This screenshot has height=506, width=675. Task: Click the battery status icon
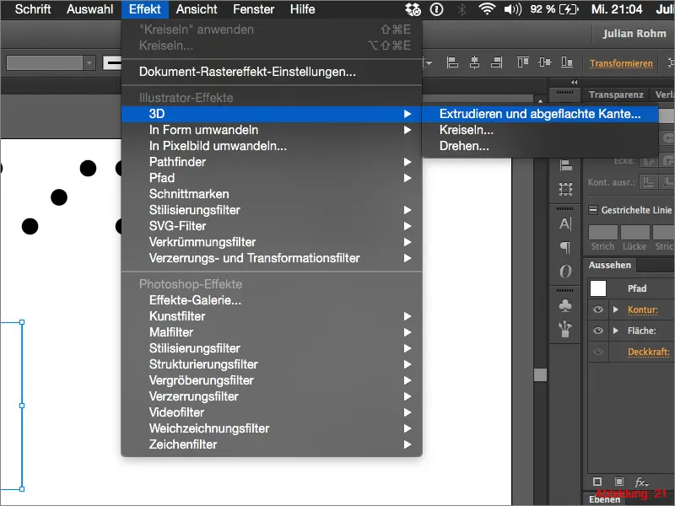(x=568, y=9)
